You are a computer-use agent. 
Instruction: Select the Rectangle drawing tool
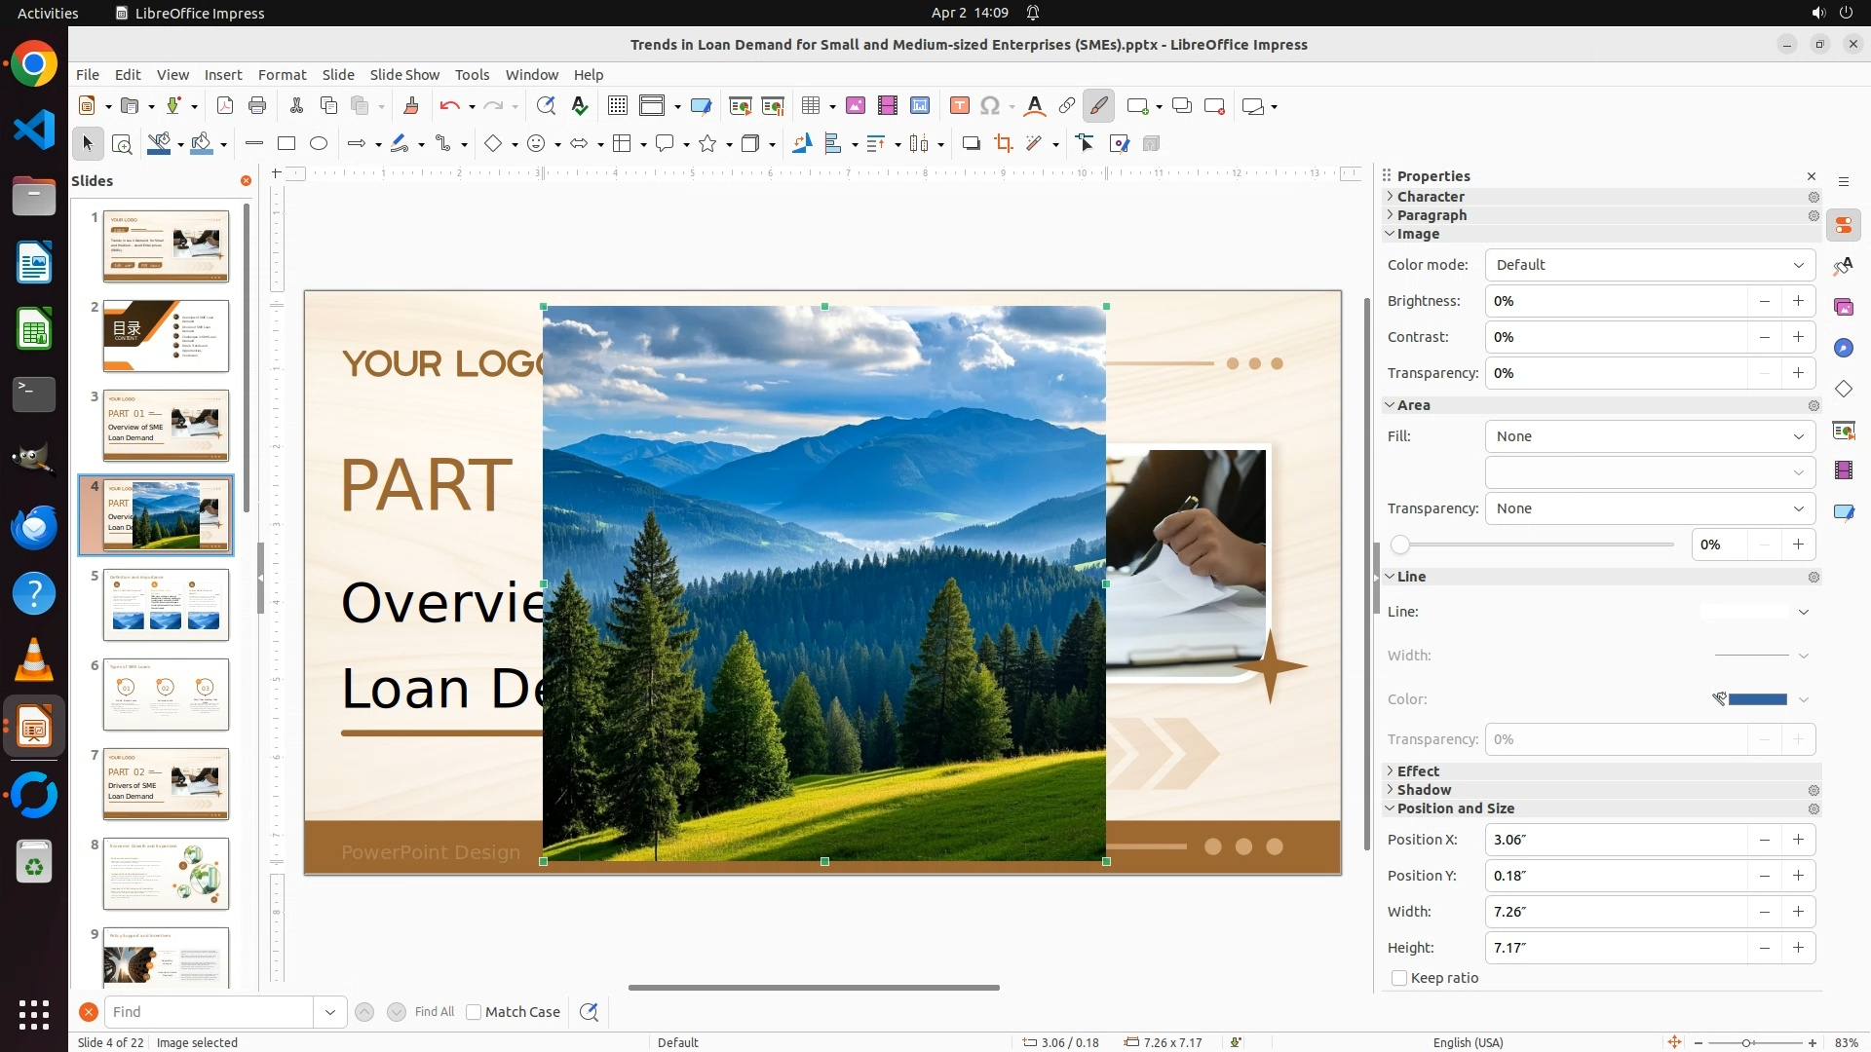pyautogui.click(x=286, y=144)
